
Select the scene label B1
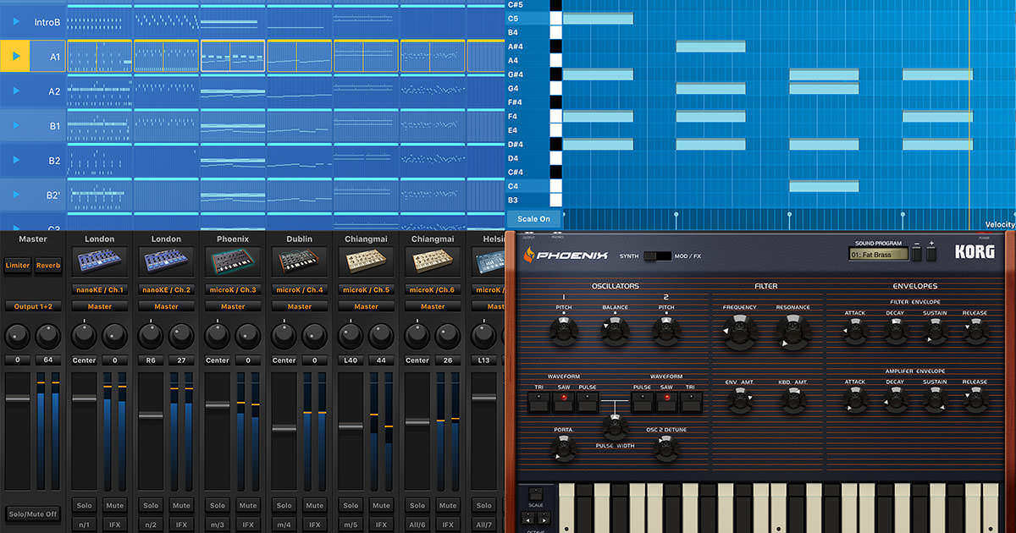point(54,125)
